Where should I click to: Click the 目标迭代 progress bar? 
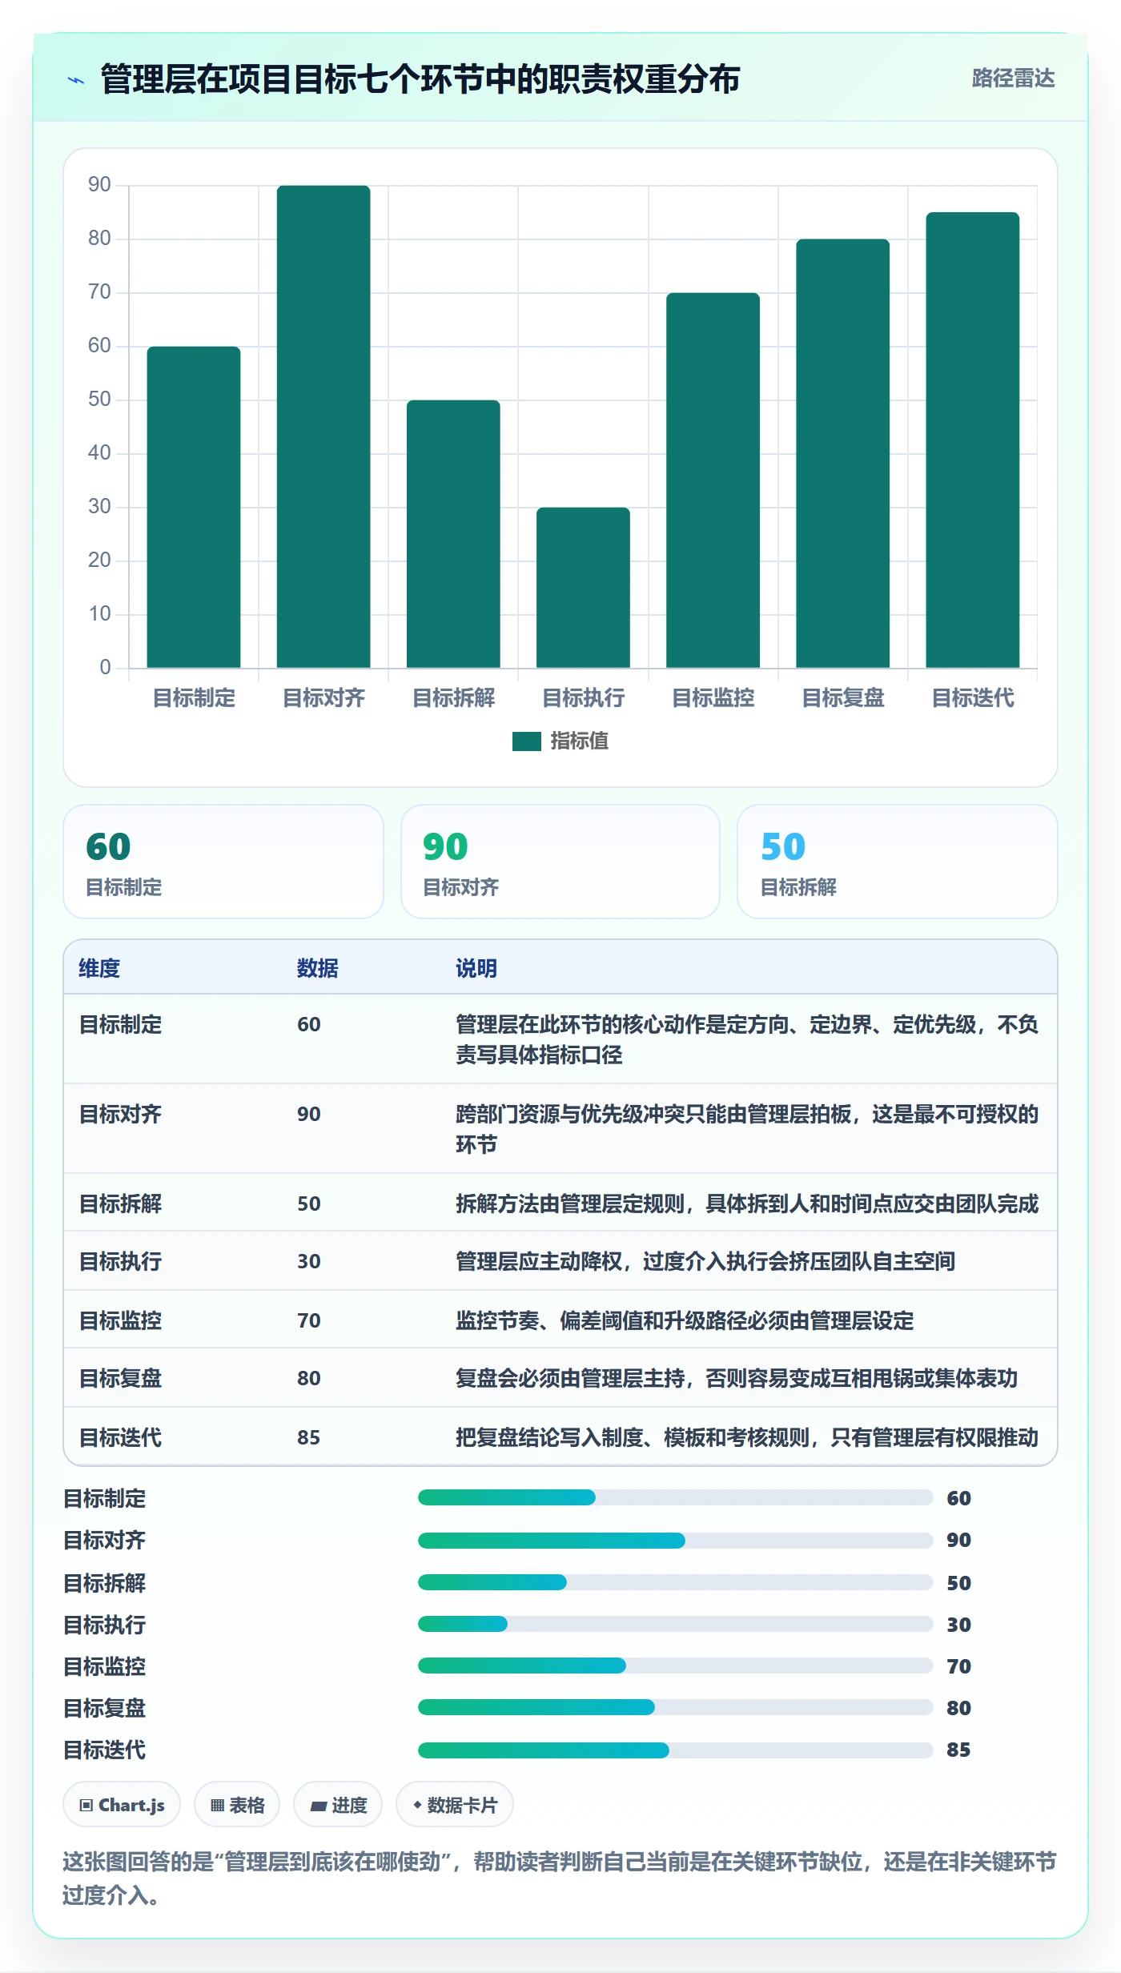point(675,1750)
